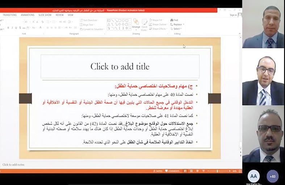The height and width of the screenshot is (185, 285).
Task: Click Fit slide to window icon
Action: (x=239, y=171)
